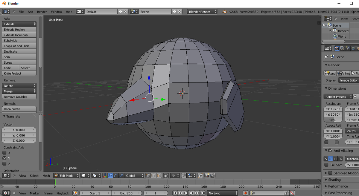
Task: Disable the Anti-Aliasing checkbox
Action: pyautogui.click(x=330, y=151)
